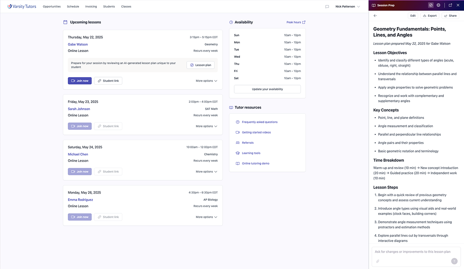Click Update your availability button
464x269 pixels.
[x=267, y=89]
